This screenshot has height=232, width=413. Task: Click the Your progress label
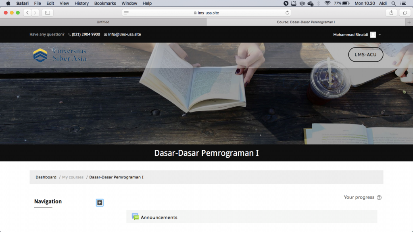coord(359,197)
